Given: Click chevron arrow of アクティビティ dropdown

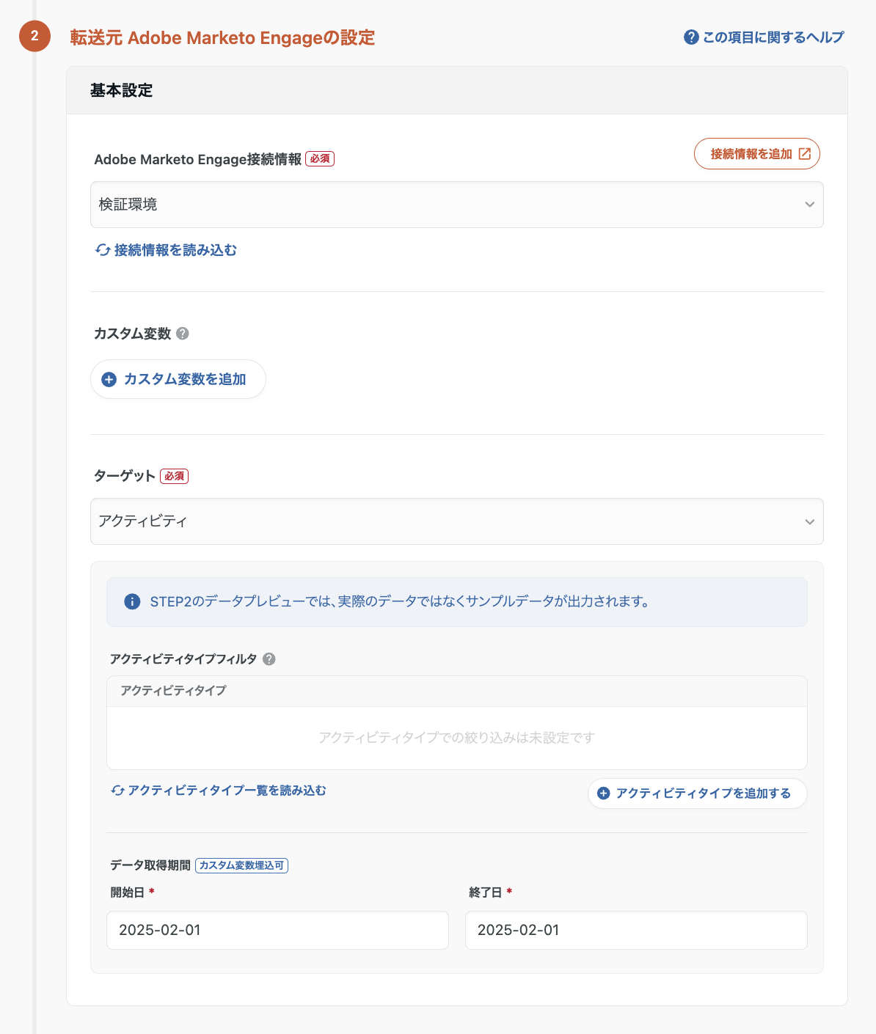Looking at the screenshot, I should (809, 522).
